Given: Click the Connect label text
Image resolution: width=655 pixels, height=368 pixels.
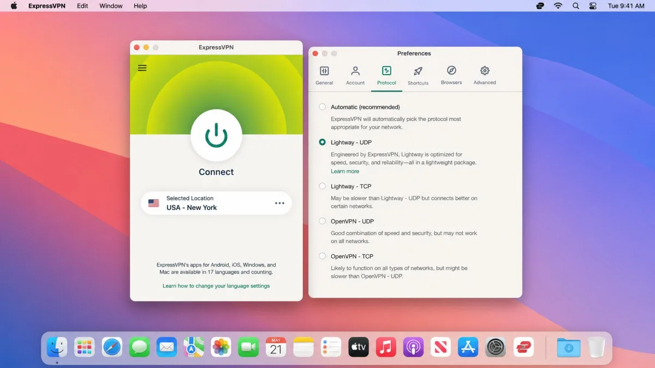Looking at the screenshot, I should (x=216, y=172).
